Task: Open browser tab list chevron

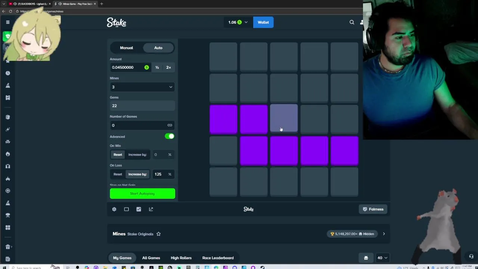Action: click(4, 4)
